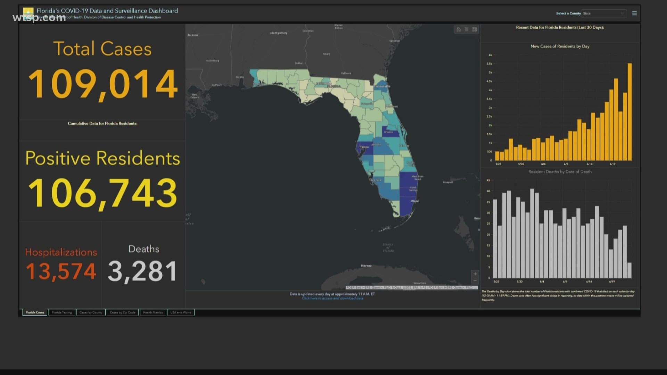This screenshot has height=375, width=667.
Task: Switch to the Florida Testing tab
Action: point(62,312)
